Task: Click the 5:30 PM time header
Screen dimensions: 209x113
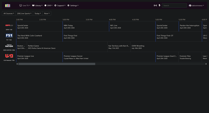Action: (182, 20)
